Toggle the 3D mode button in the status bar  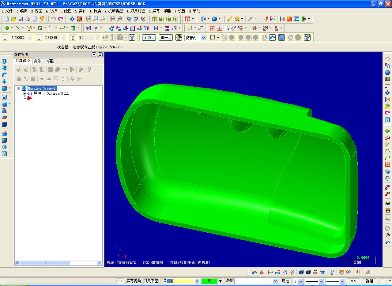pos(120,281)
